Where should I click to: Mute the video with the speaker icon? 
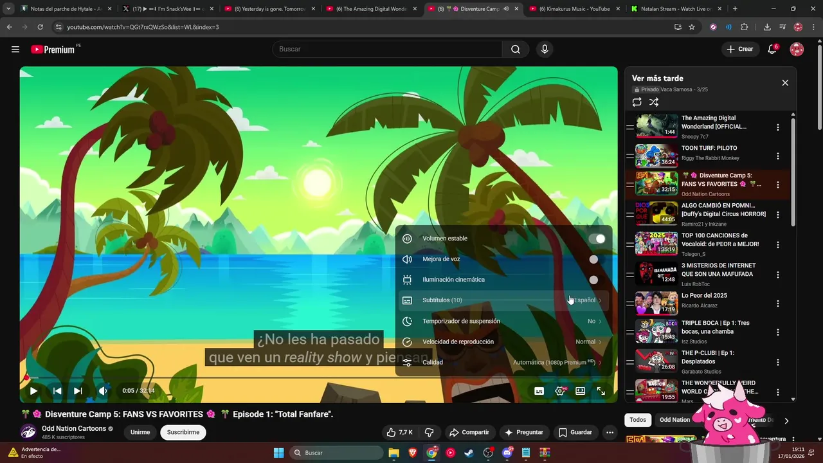click(102, 390)
